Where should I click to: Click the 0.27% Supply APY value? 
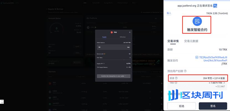tap(128, 64)
